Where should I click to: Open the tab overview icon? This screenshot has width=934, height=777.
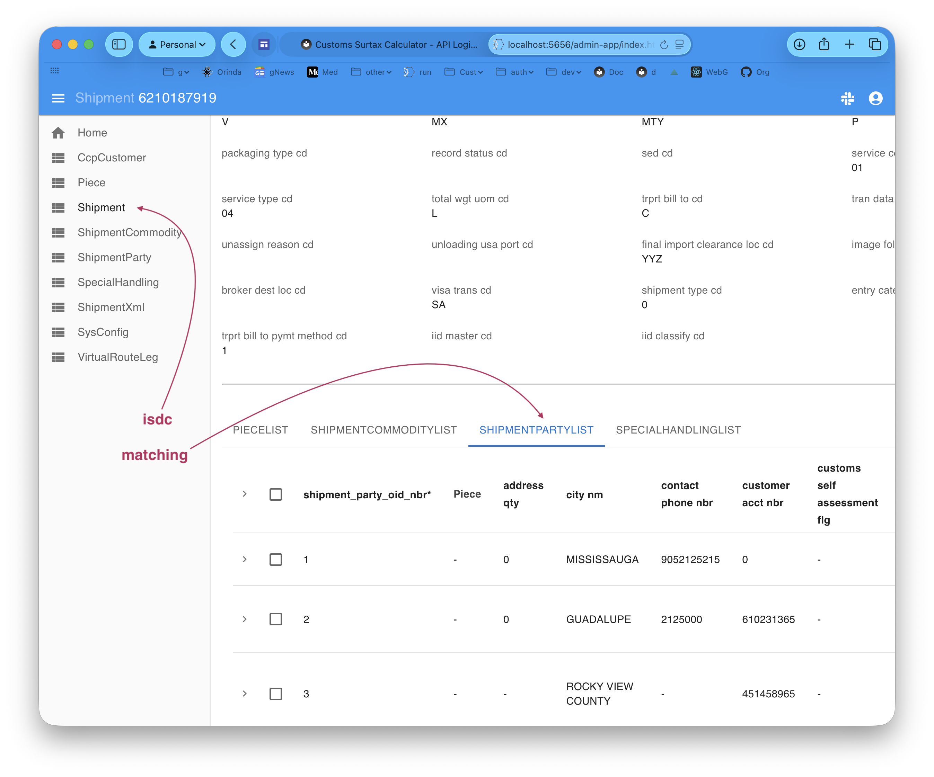coord(874,44)
